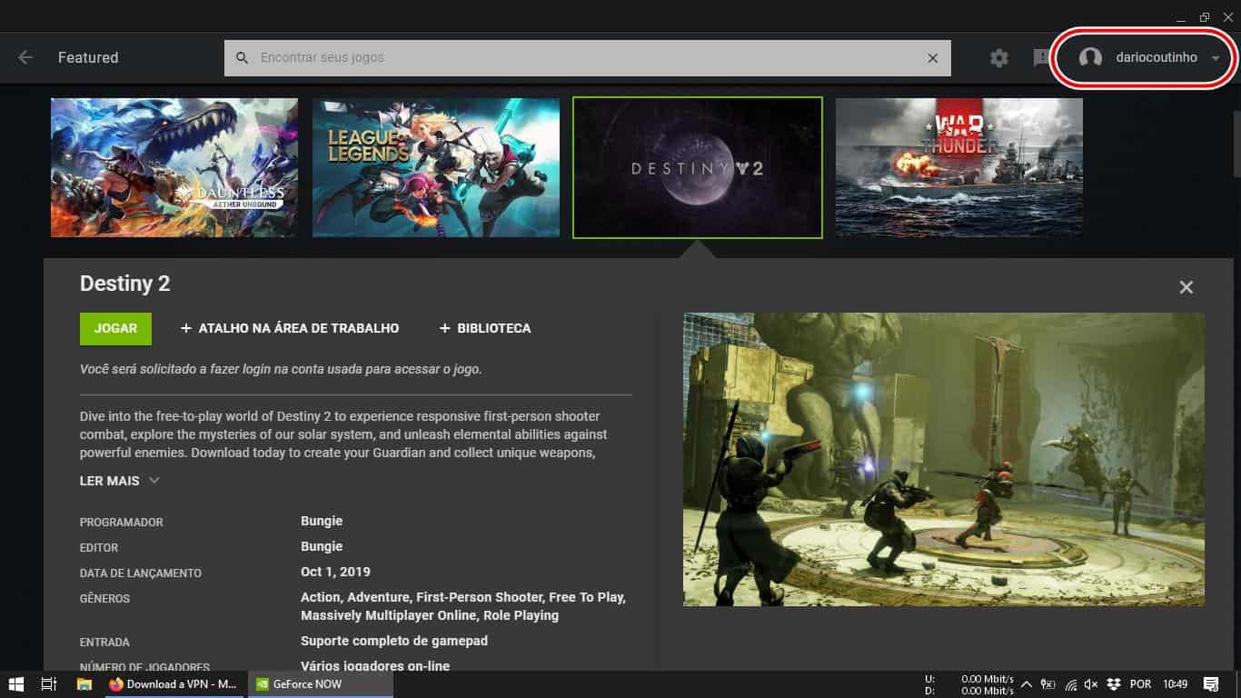Open dariocoutinho account dropdown arrow
Screen dimensions: 1241x698
point(1216,58)
